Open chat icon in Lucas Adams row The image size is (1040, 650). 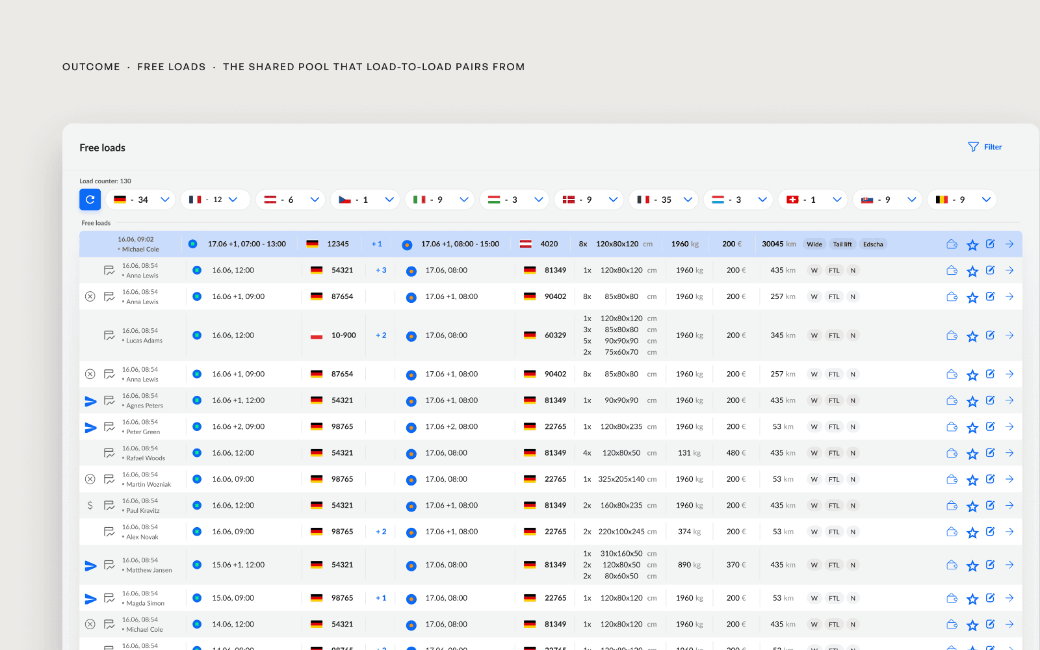click(109, 335)
